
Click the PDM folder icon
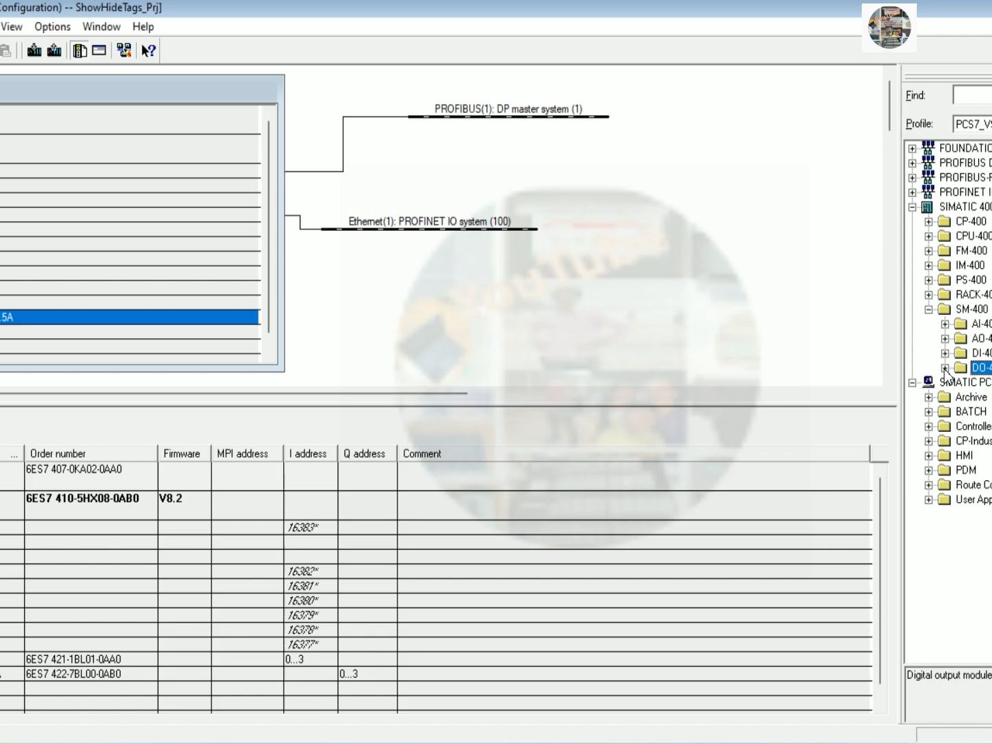pos(944,470)
